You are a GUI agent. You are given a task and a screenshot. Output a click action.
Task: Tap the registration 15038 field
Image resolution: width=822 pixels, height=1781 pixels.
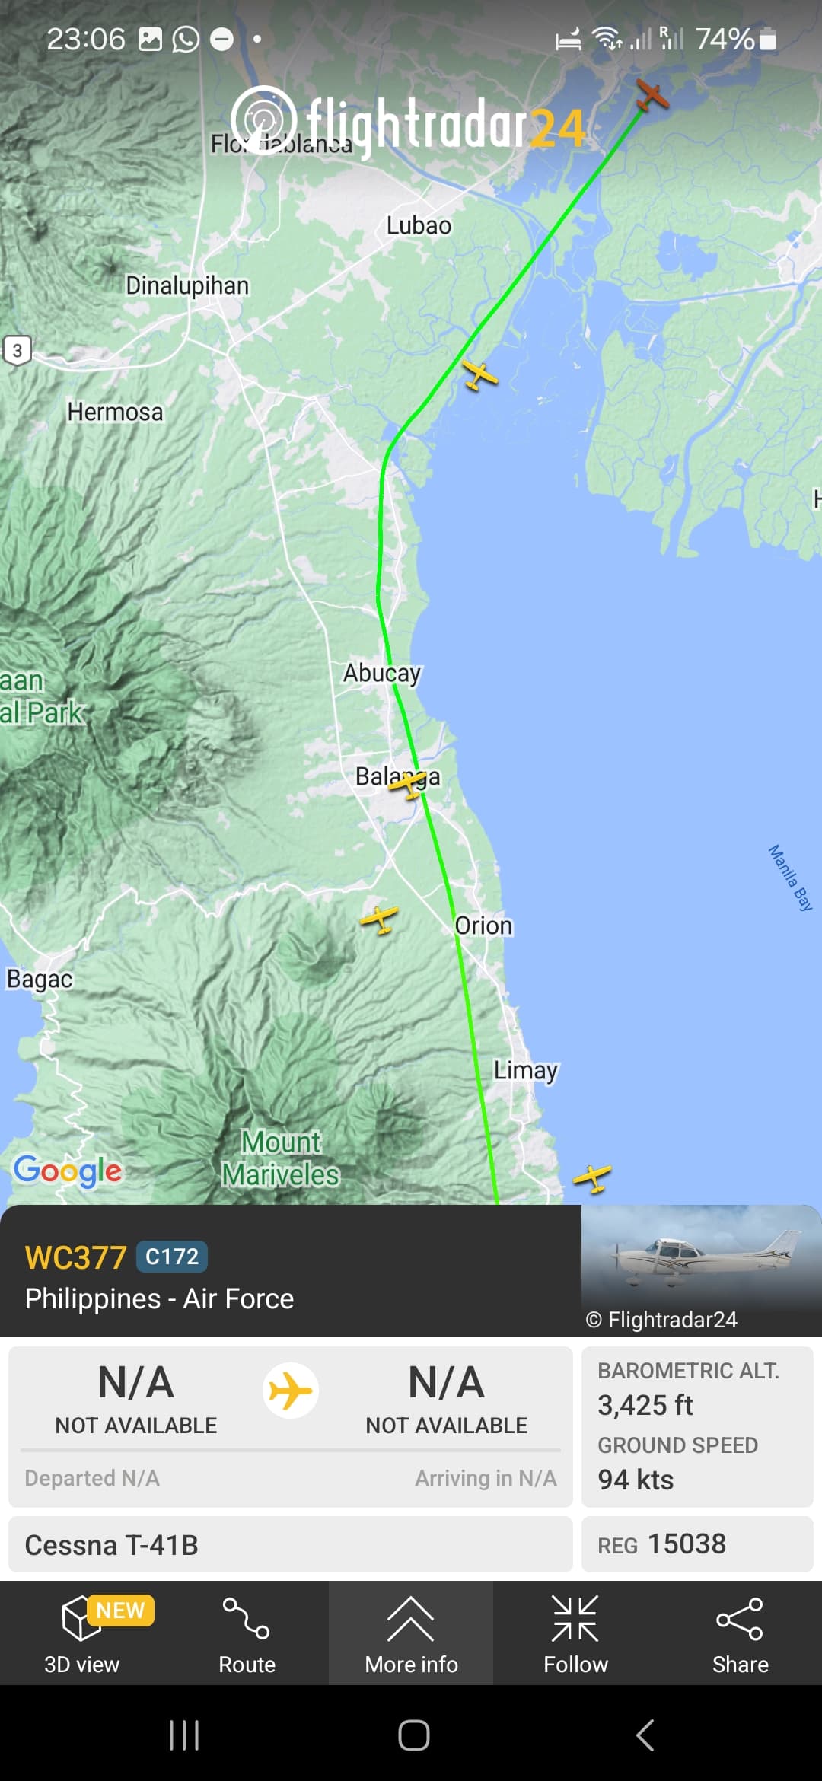697,1544
